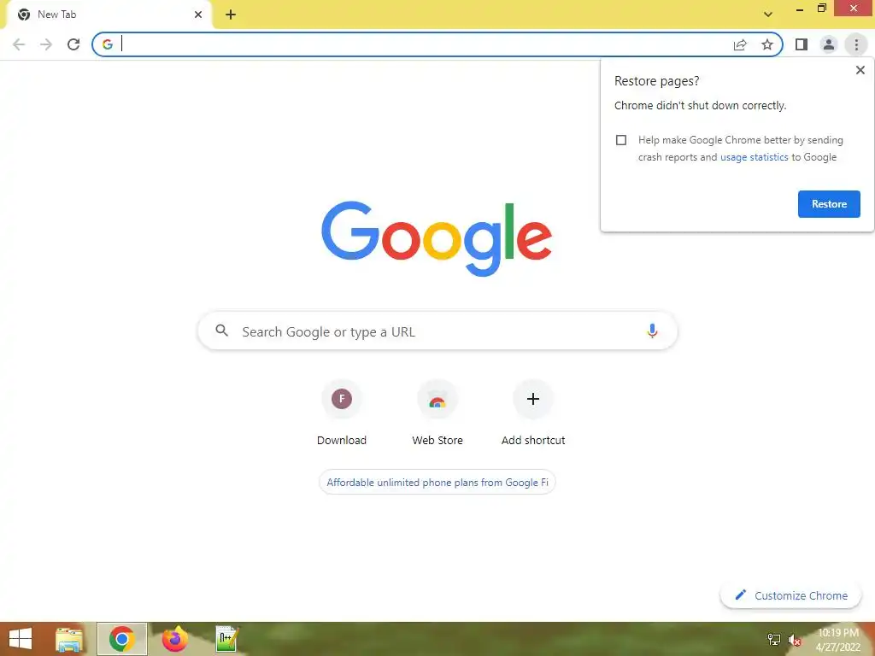Viewport: 875px width, 656px height.
Task: Click the network tray icon
Action: (774, 640)
